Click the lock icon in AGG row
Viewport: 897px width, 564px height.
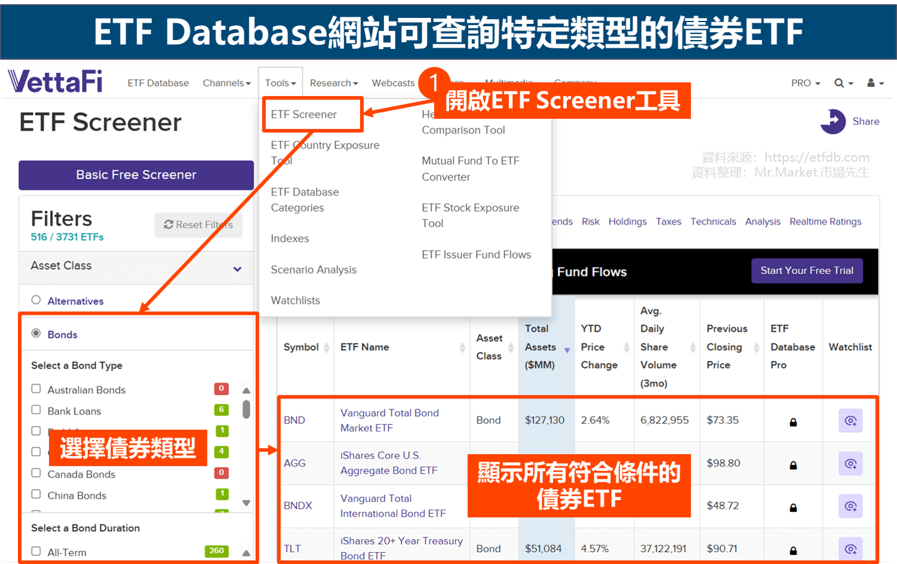click(793, 465)
